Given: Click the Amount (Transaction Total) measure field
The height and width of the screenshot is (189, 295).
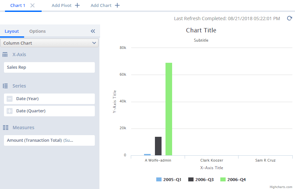Looking at the screenshot, I should (x=49, y=140).
